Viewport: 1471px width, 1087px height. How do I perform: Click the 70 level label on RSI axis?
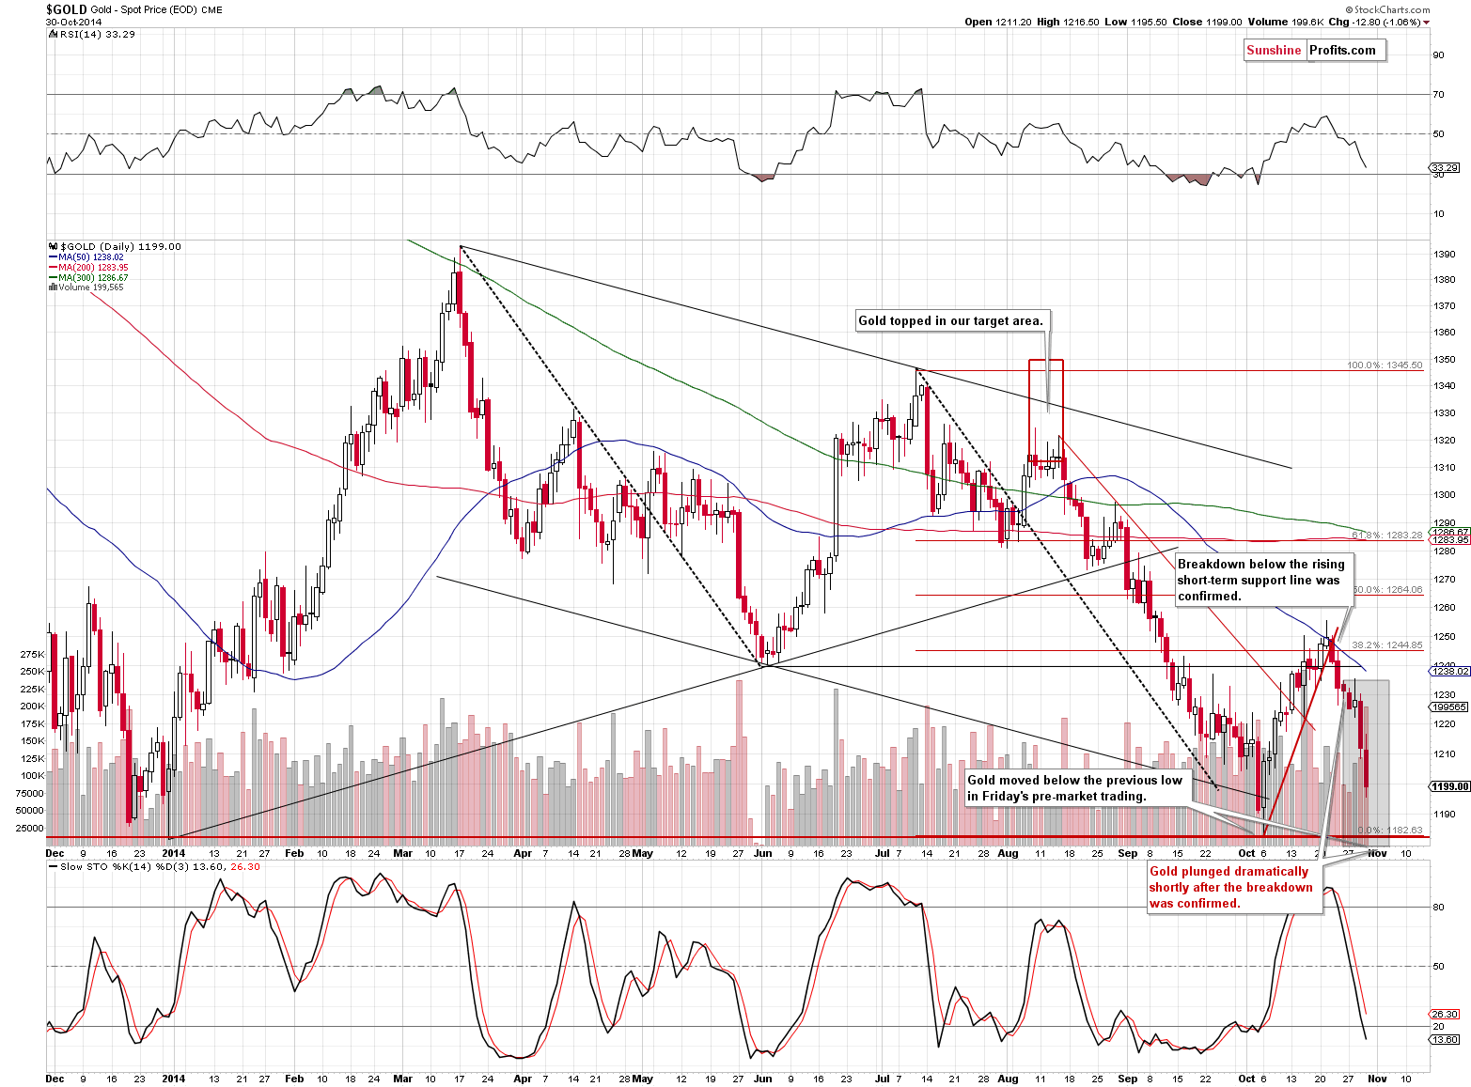1438,94
